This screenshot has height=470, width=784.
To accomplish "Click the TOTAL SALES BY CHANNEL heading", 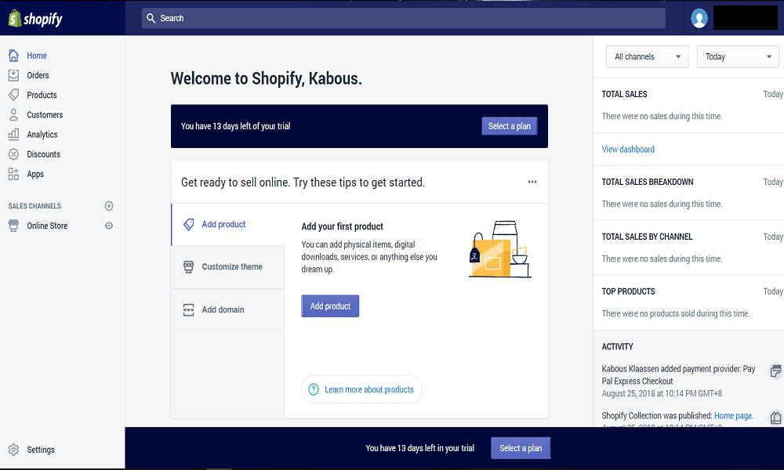I will point(647,237).
